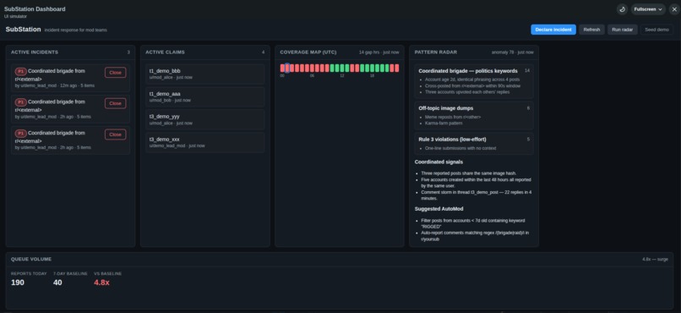The width and height of the screenshot is (681, 313).
Task: Click the count 14 on the brigade pattern
Action: point(527,70)
